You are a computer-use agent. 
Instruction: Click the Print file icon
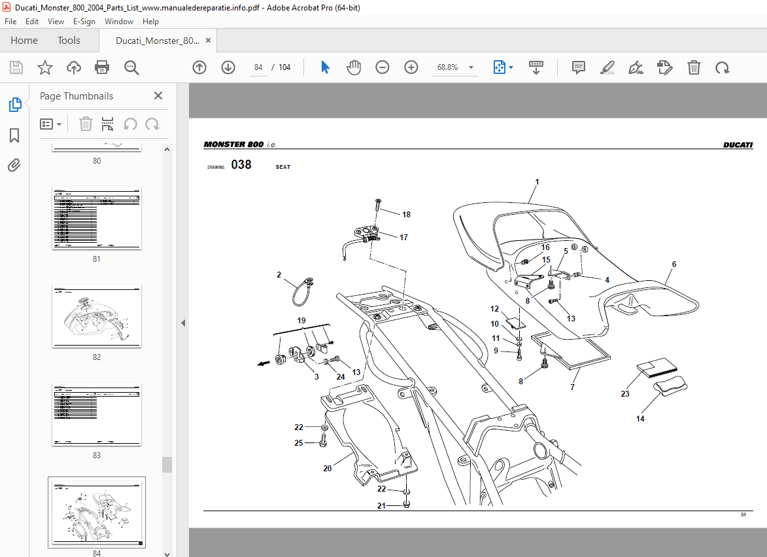click(102, 67)
